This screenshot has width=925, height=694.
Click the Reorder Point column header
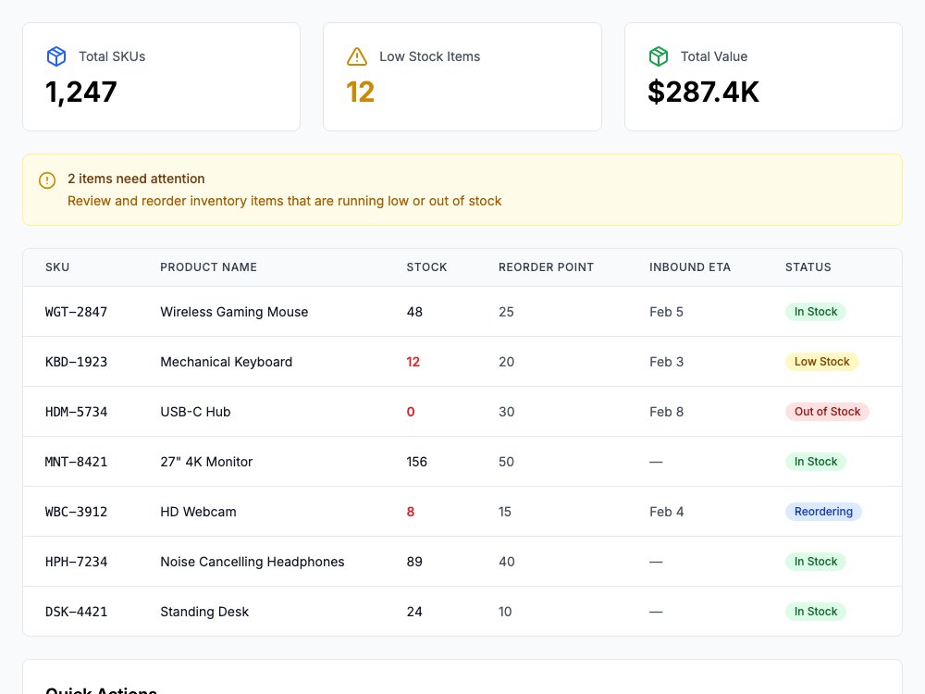(546, 267)
